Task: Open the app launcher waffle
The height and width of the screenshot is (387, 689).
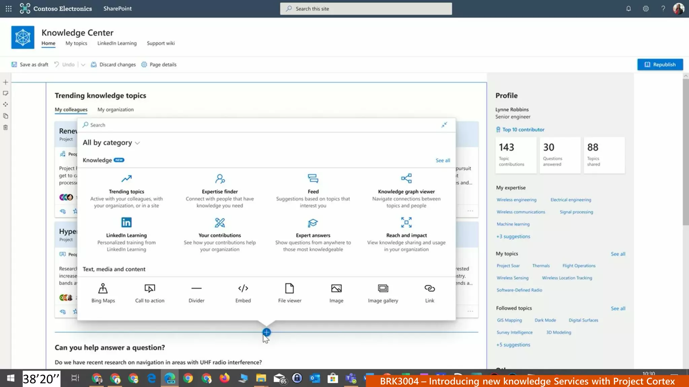Action: click(9, 9)
